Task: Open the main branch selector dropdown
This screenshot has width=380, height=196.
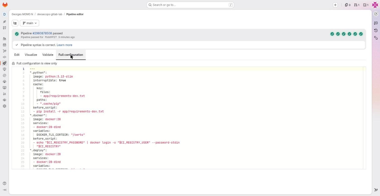Action: click(x=30, y=23)
